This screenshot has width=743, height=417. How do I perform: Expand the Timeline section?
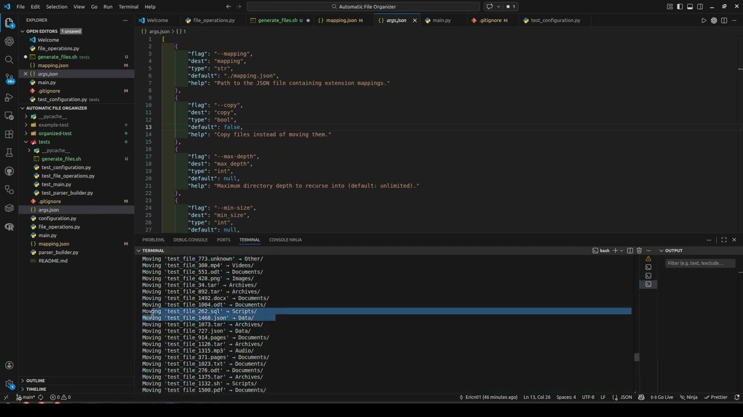point(23,389)
